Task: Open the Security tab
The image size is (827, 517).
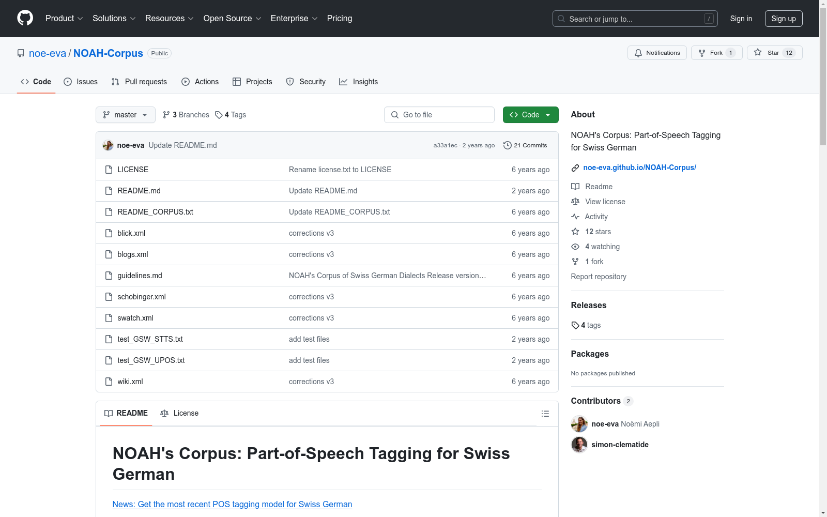Action: pyautogui.click(x=306, y=82)
